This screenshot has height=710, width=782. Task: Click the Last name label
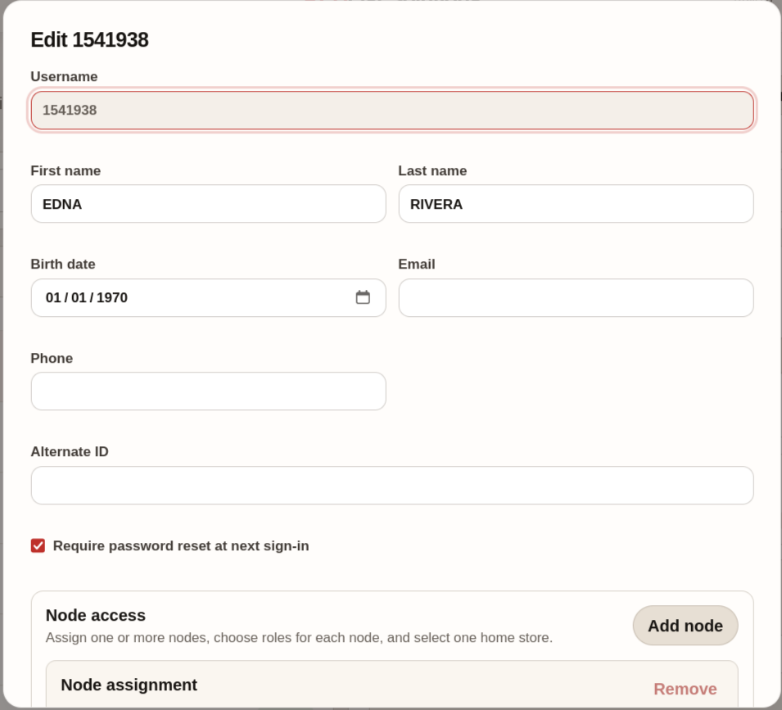pyautogui.click(x=432, y=170)
